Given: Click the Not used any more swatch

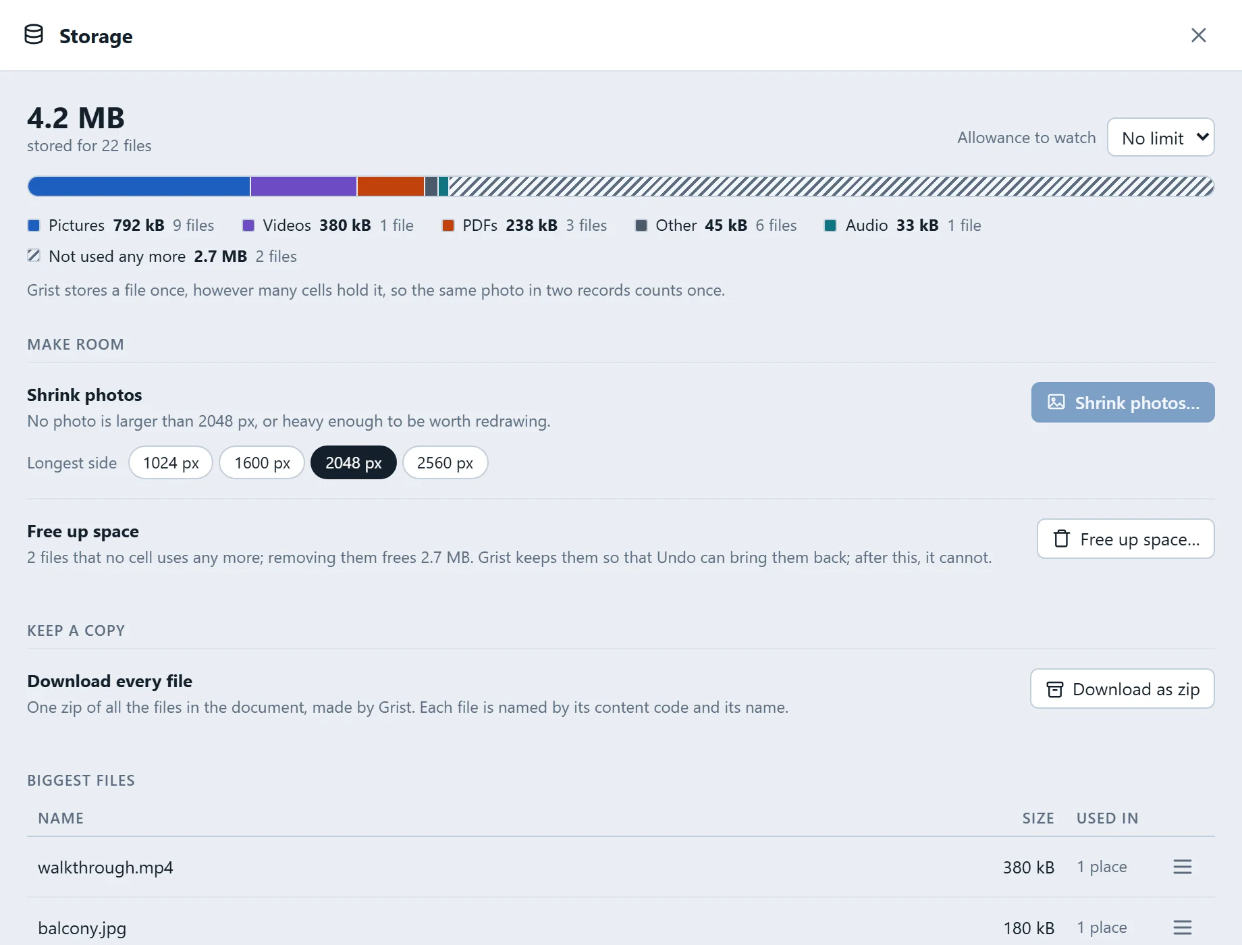Looking at the screenshot, I should pos(34,255).
